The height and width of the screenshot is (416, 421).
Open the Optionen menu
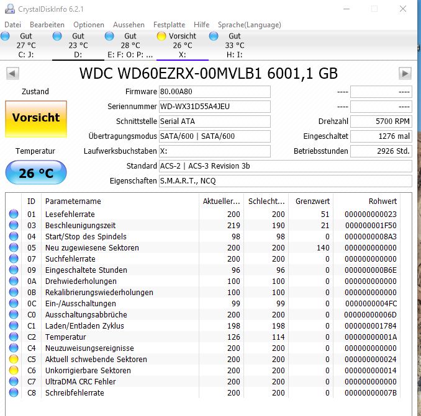coord(89,25)
